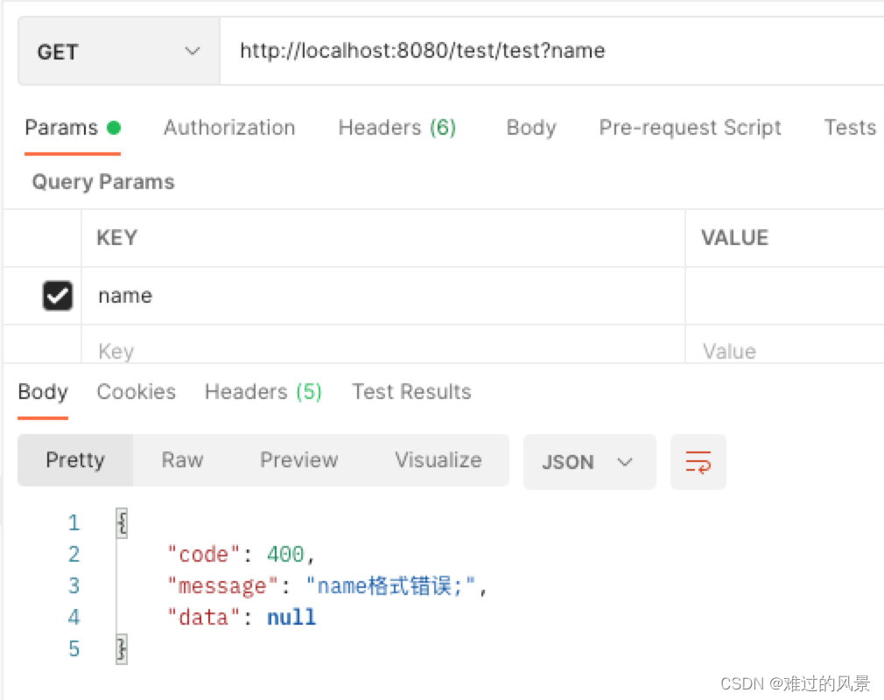
Task: Open the response Headers (5) tab
Action: [263, 392]
